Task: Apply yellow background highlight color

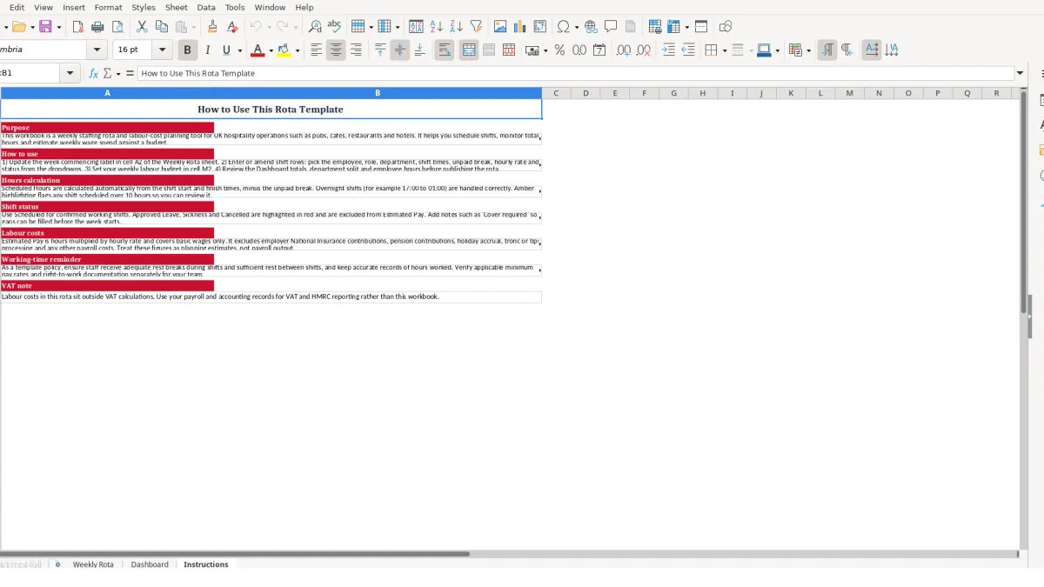Action: (284, 50)
